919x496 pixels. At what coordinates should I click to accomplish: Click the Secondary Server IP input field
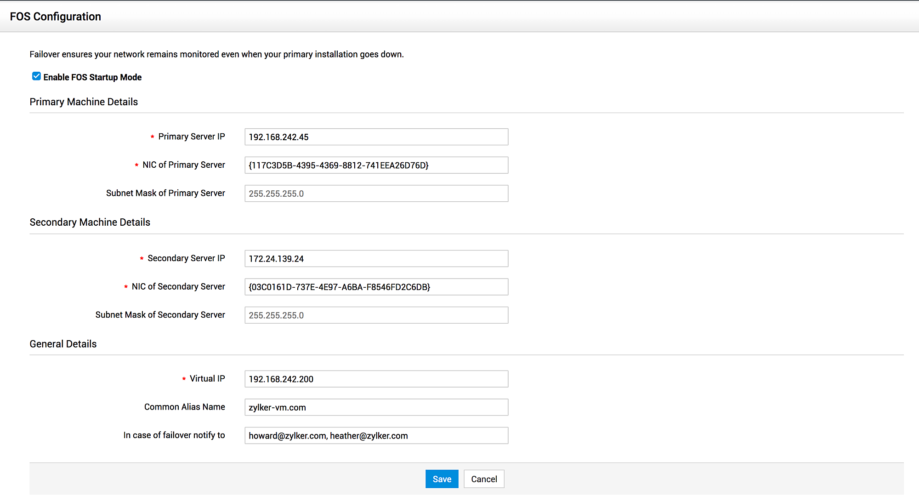(x=376, y=259)
